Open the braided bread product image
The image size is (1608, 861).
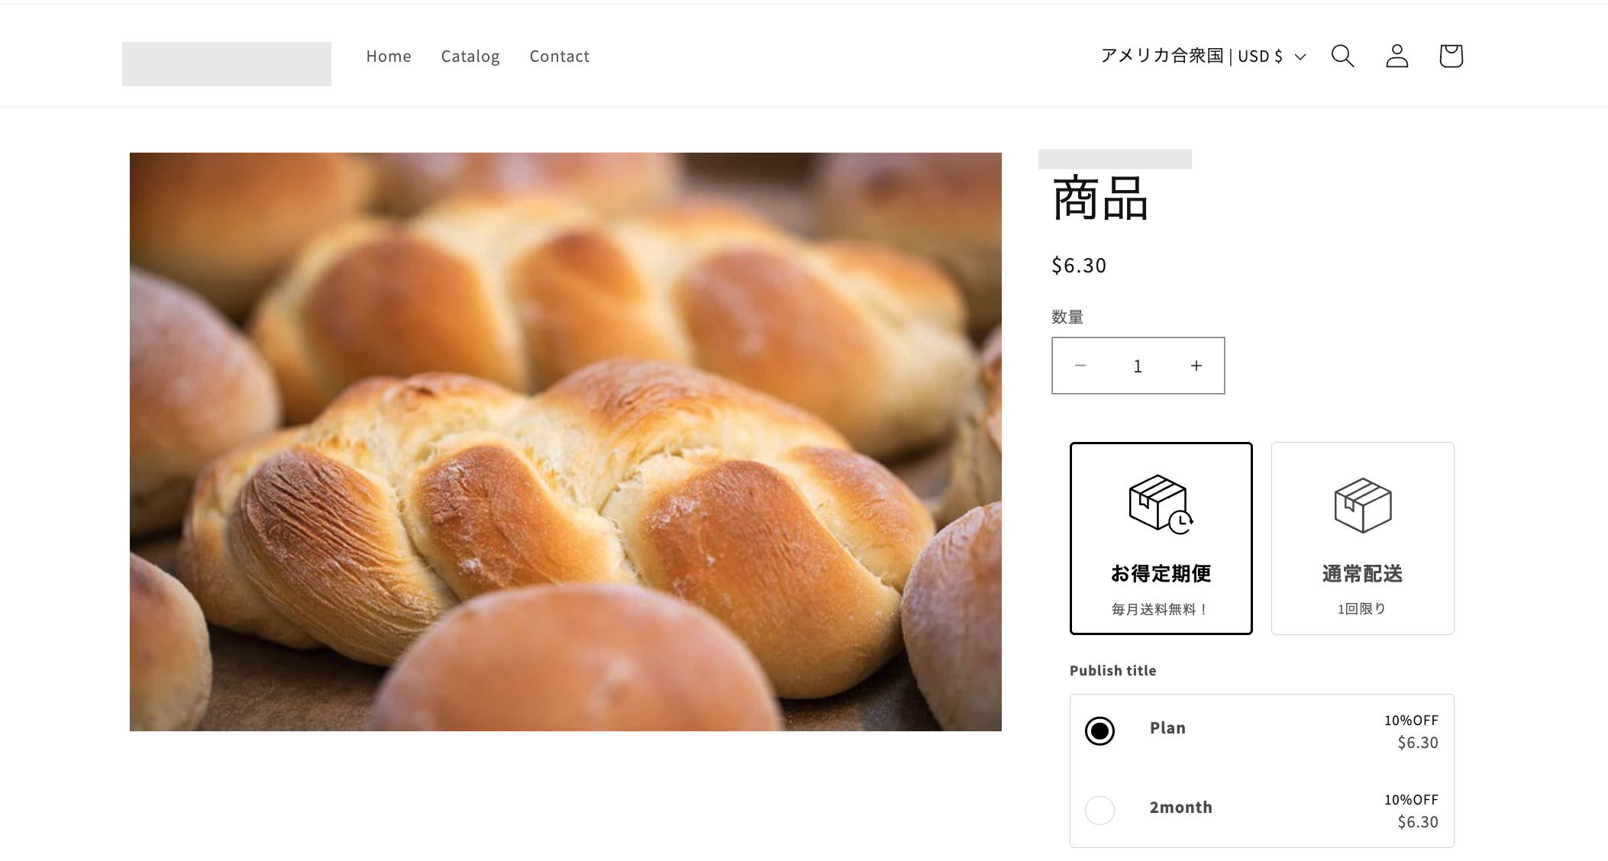(566, 442)
